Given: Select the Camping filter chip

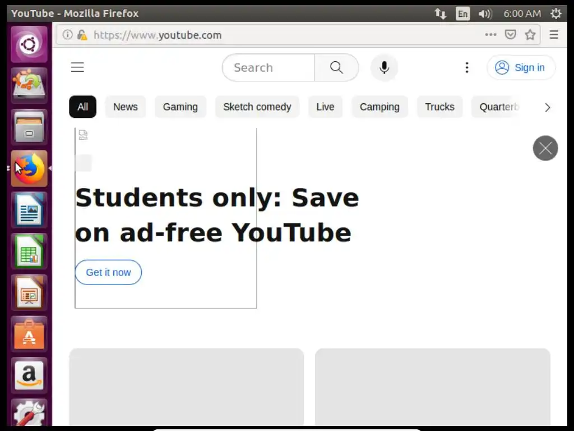Looking at the screenshot, I should click(379, 107).
